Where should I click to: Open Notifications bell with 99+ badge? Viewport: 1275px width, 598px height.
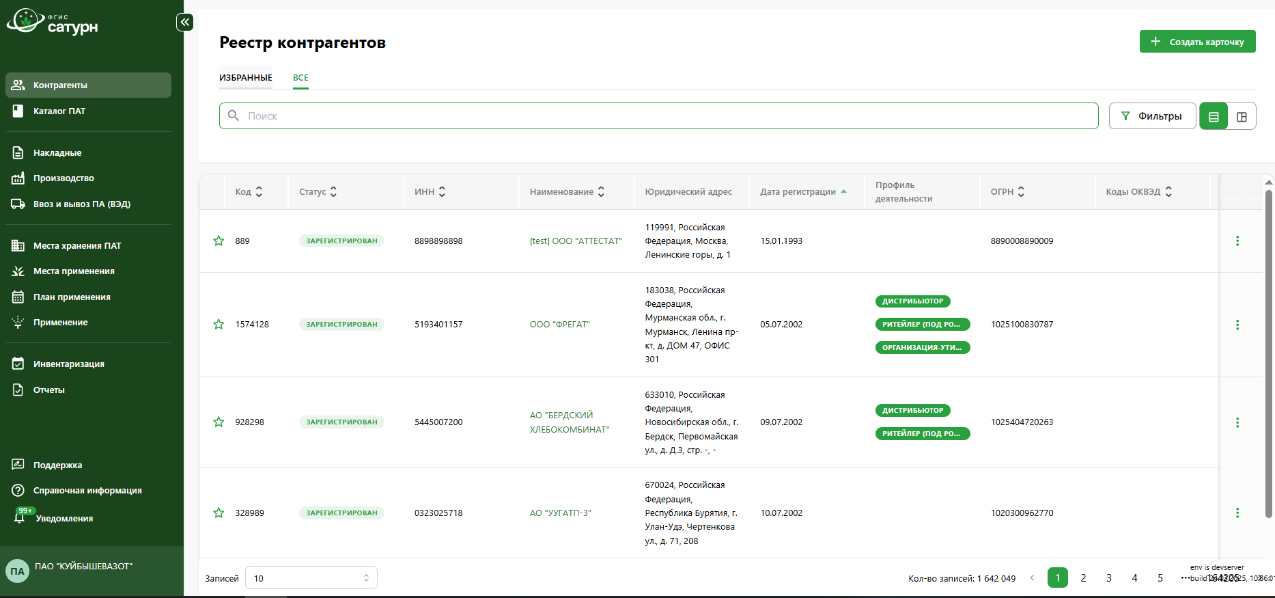20,517
